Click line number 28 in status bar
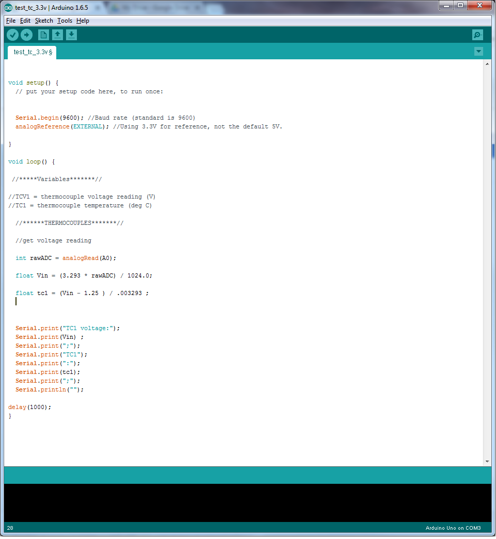496x539 pixels. tap(10, 528)
